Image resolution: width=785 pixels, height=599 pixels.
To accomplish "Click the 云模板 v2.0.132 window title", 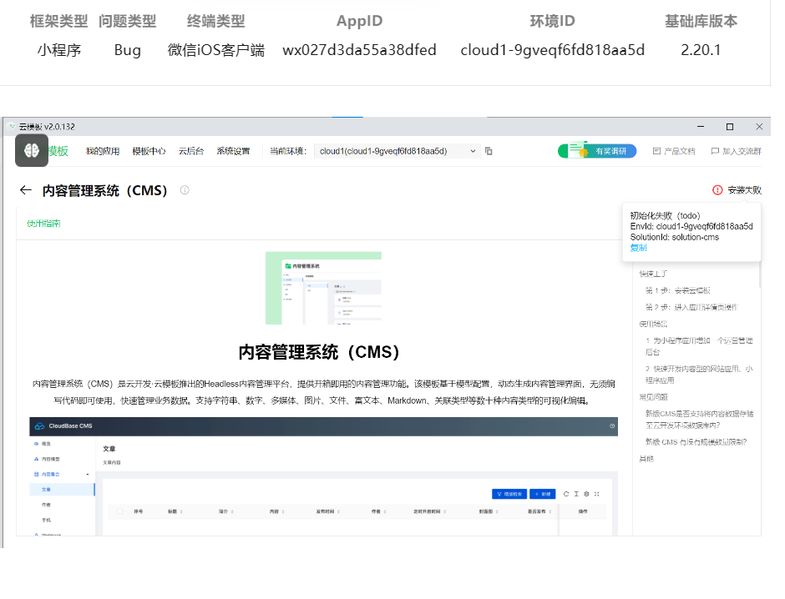I will [x=47, y=127].
